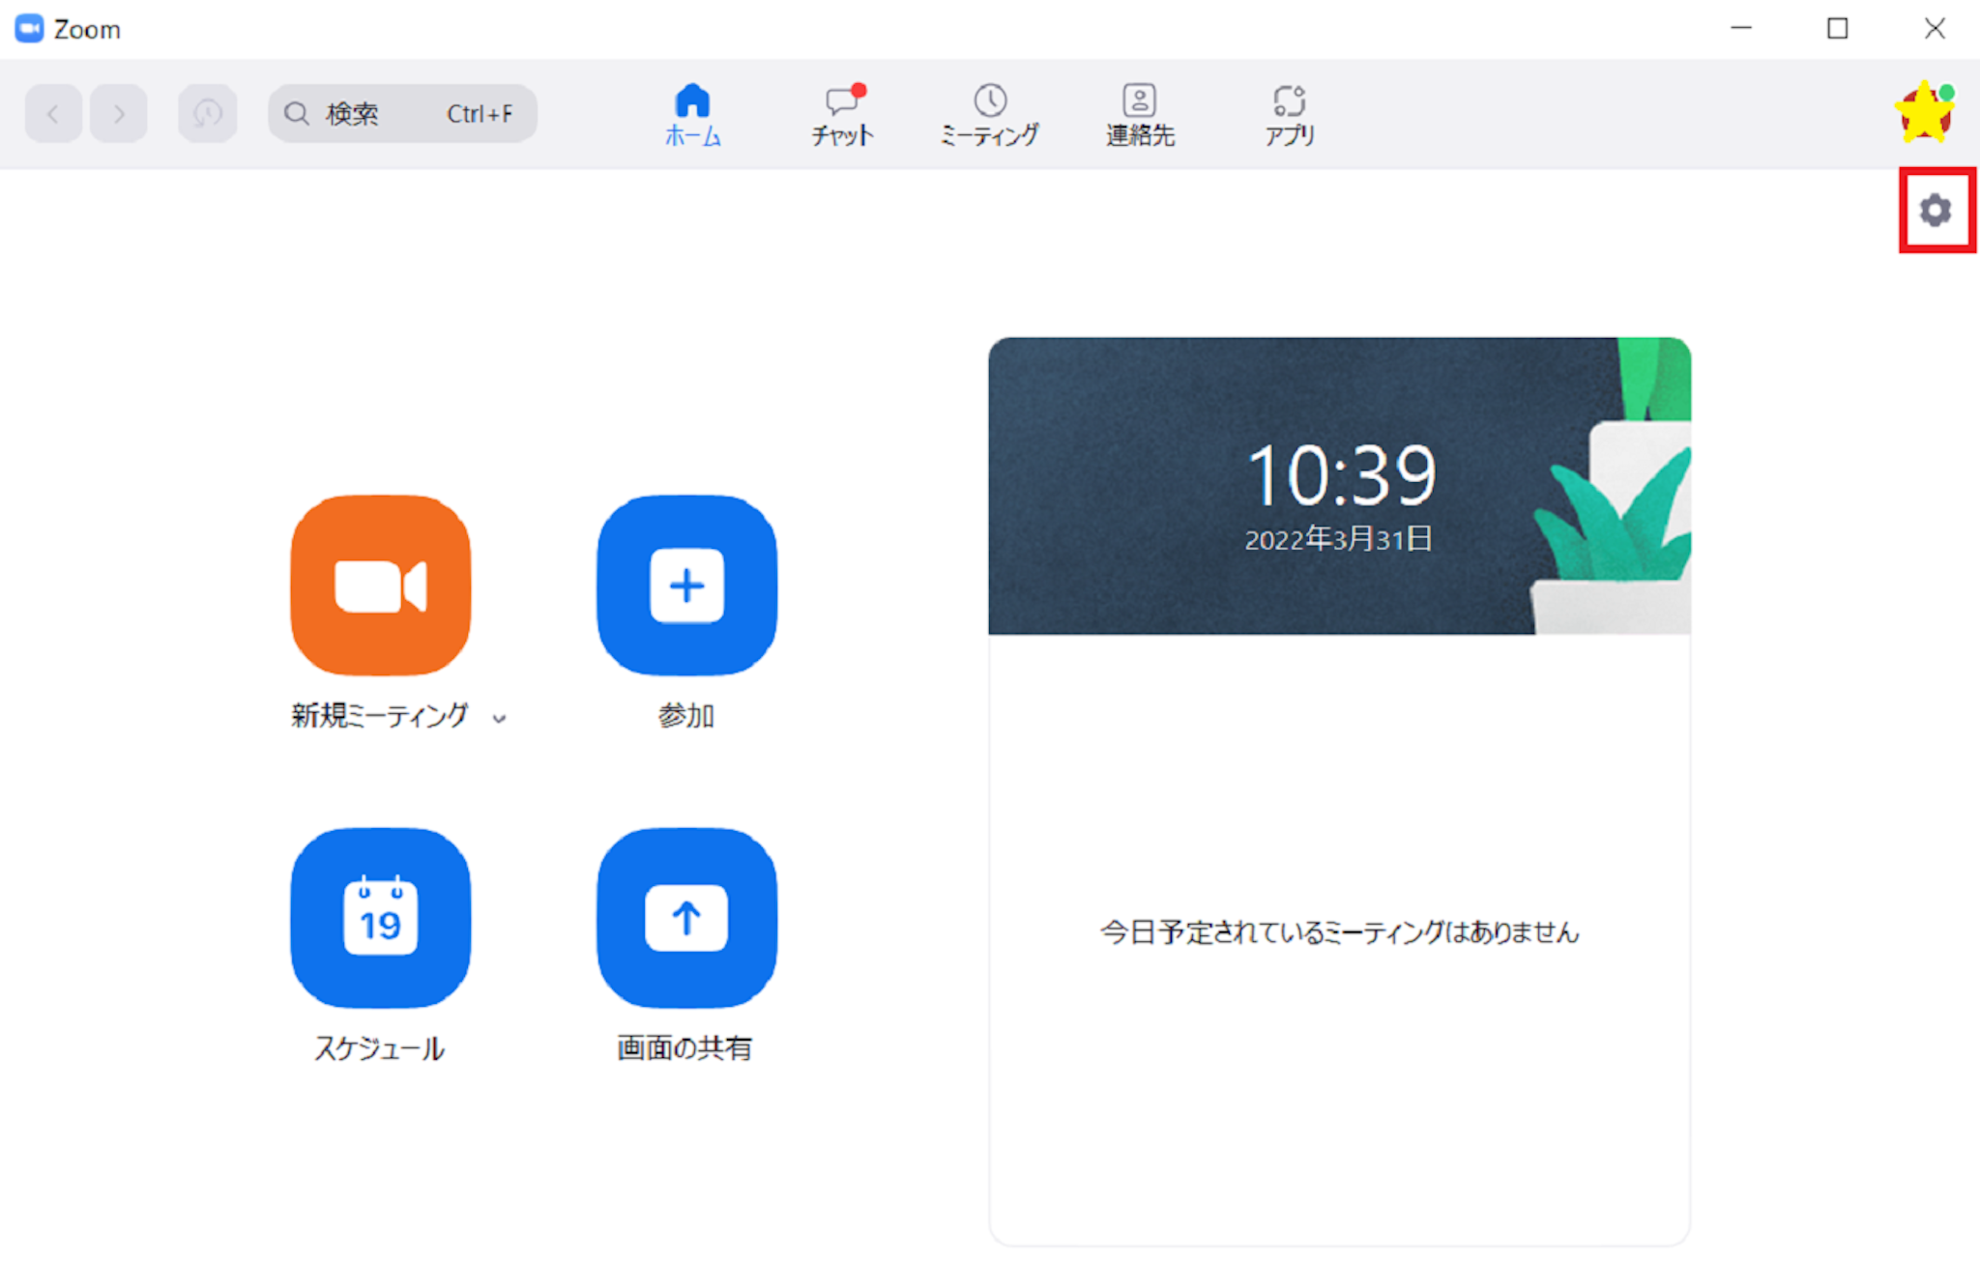The height and width of the screenshot is (1287, 1980).
Task: Open the スケジュール calendar icon
Action: tap(380, 918)
